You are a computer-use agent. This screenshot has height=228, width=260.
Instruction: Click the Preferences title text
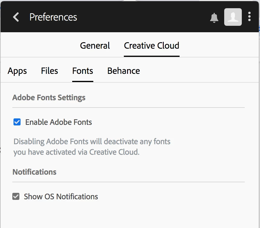click(x=53, y=17)
